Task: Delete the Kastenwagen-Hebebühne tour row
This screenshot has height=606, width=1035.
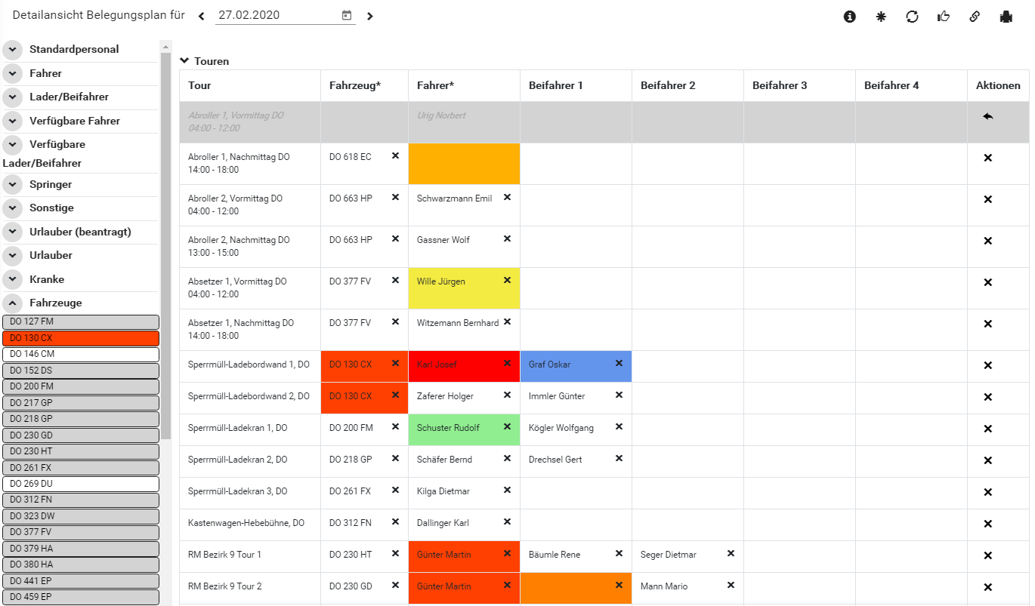Action: (987, 524)
